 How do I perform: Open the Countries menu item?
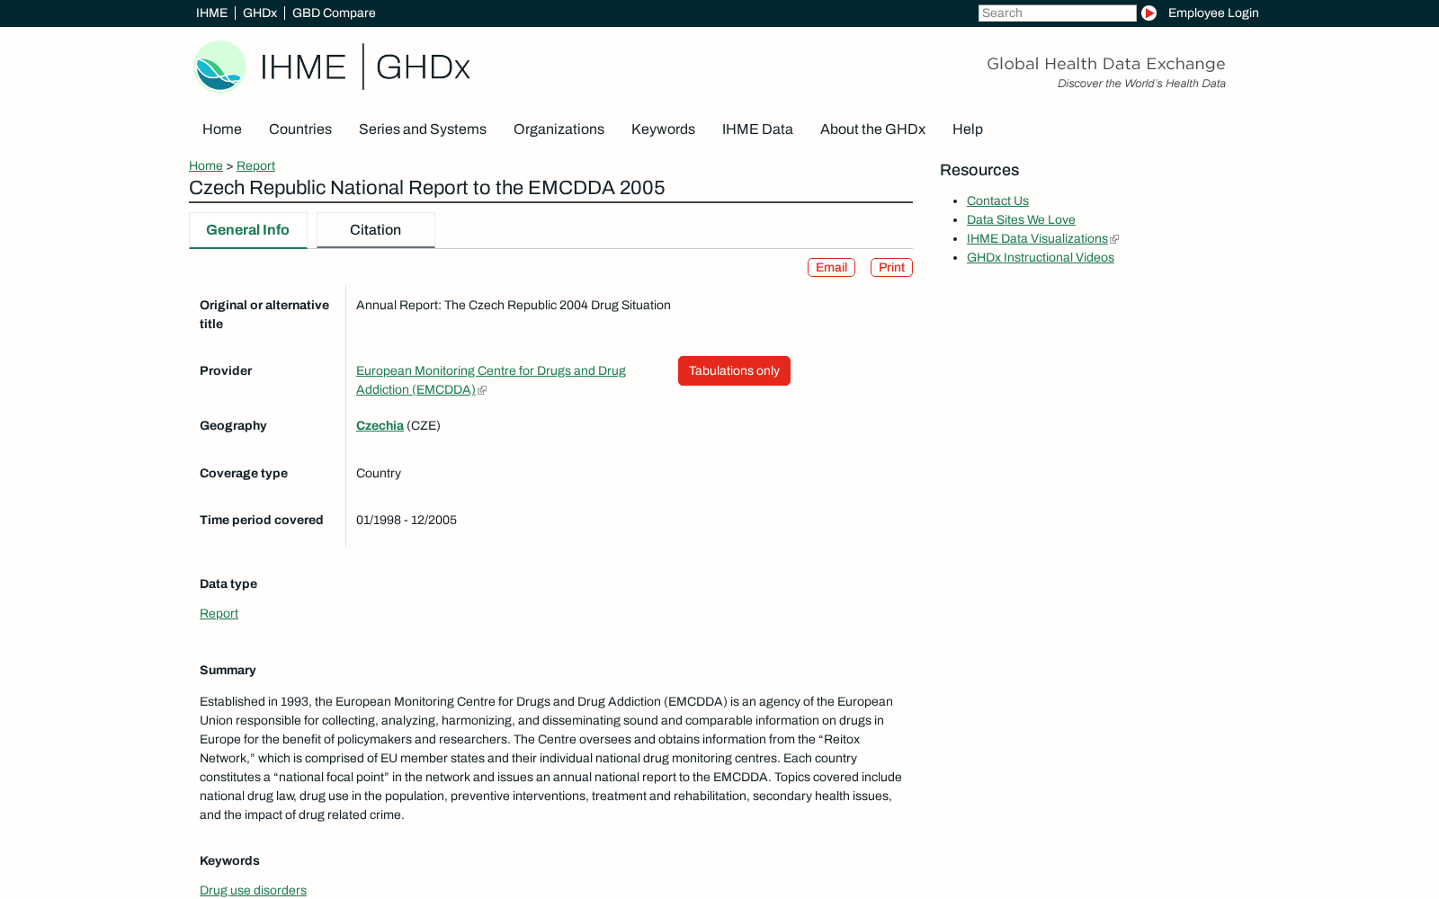300,129
